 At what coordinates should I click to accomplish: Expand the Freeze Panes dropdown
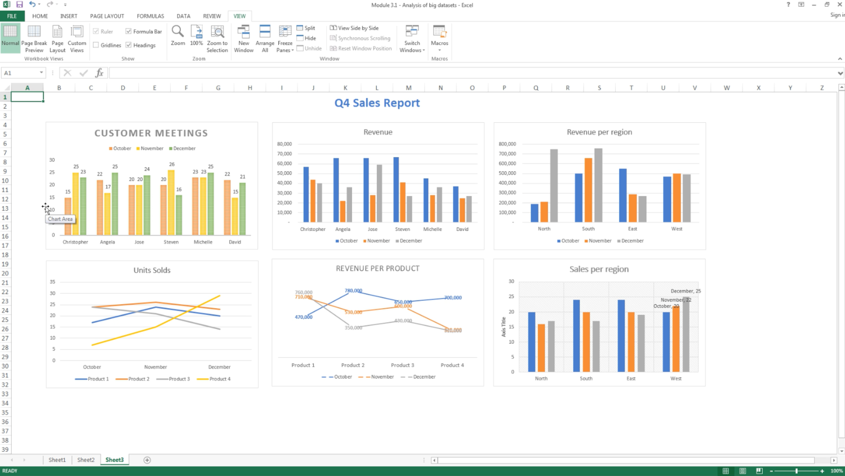[x=285, y=38]
